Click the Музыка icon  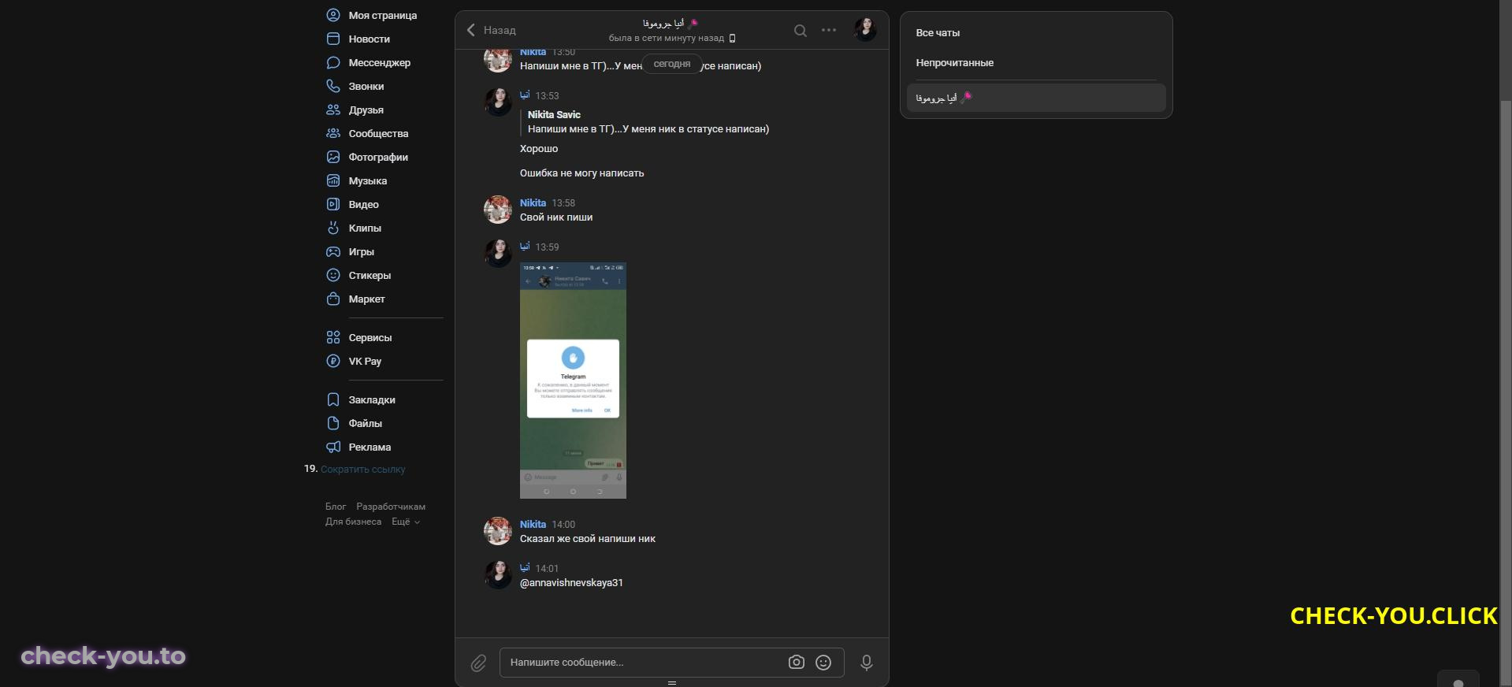tap(333, 180)
